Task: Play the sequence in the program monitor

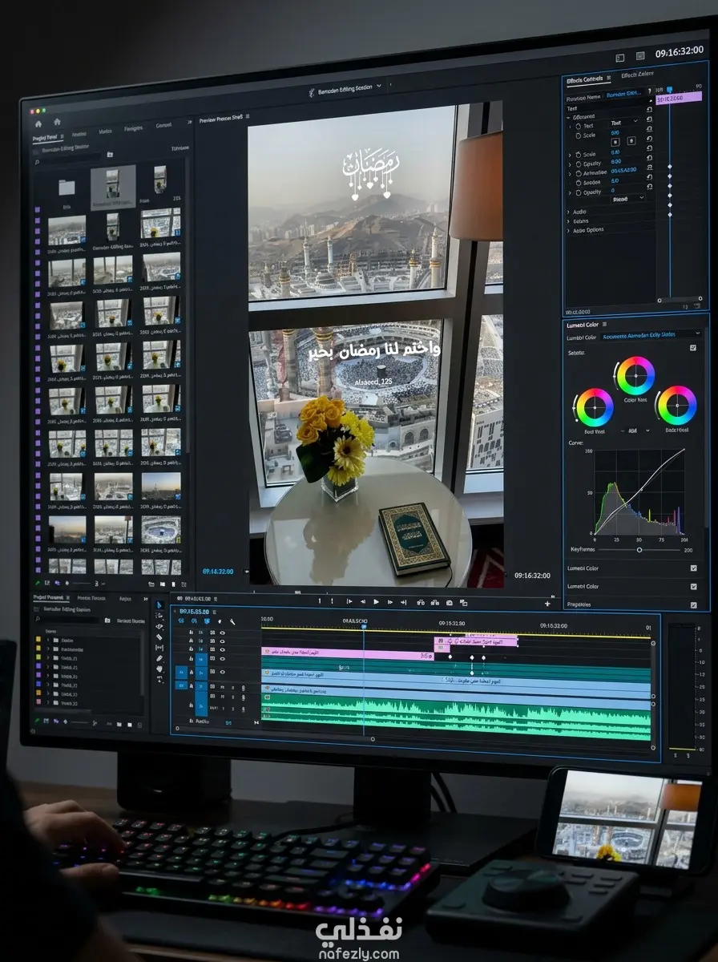Action: point(376,602)
